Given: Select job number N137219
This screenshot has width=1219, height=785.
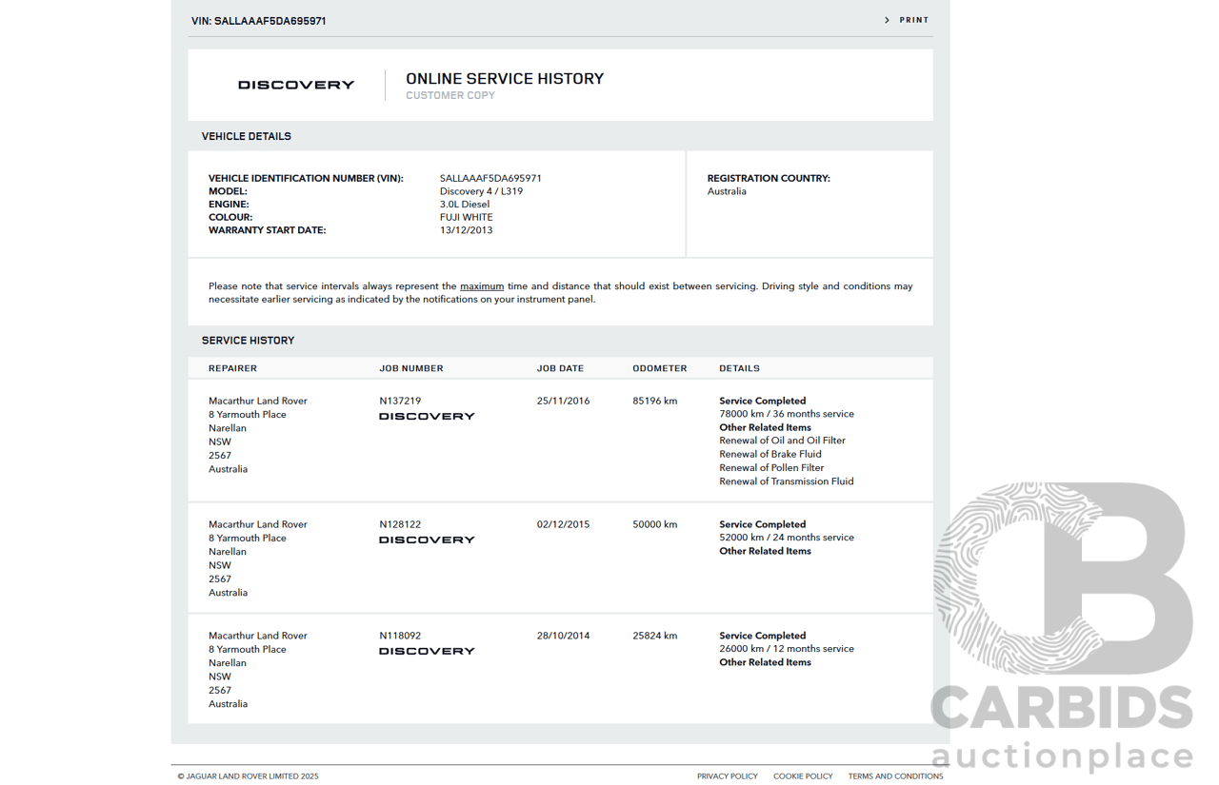Looking at the screenshot, I should 400,402.
